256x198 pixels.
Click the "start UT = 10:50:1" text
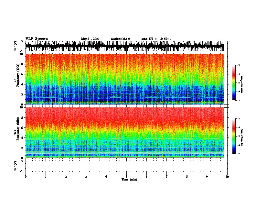[156, 39]
